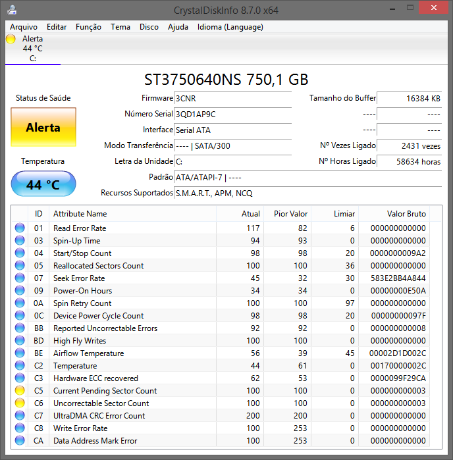Open the Arquivo menu
The image size is (453, 460).
(24, 27)
